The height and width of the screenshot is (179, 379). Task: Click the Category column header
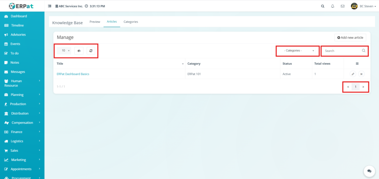coord(233,63)
